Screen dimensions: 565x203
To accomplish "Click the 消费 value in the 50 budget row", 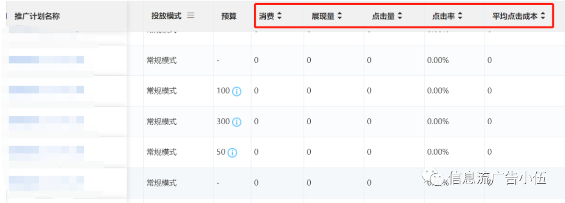I will [256, 152].
